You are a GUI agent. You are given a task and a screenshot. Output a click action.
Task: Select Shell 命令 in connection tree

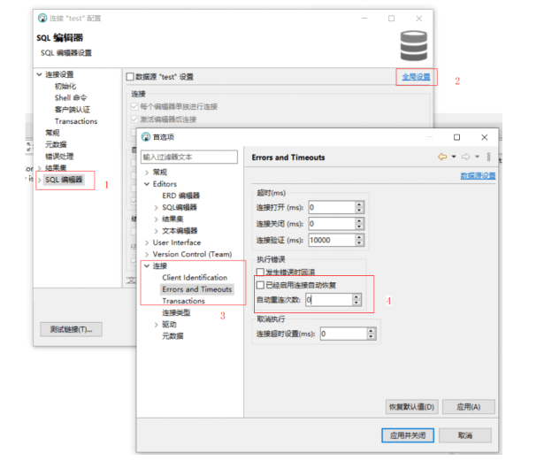[71, 98]
